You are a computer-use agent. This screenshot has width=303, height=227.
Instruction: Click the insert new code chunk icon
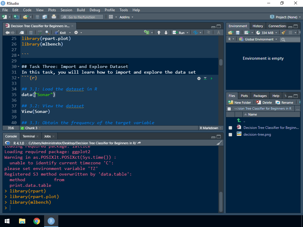tap(147, 33)
